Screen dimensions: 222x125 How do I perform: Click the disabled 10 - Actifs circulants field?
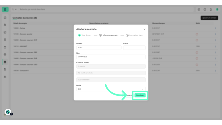click(x=111, y=73)
